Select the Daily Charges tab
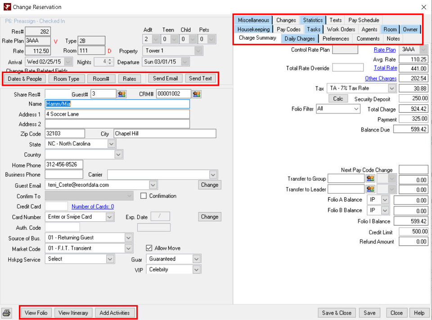The width and height of the screenshot is (432, 320). (300, 39)
